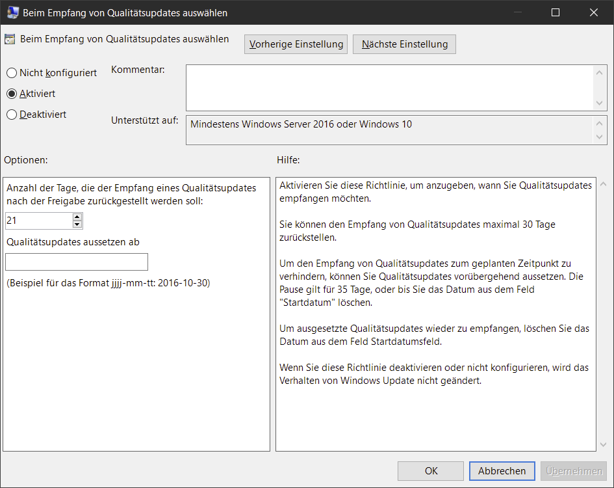Image resolution: width=614 pixels, height=488 pixels.
Task: Click the Qualitätsupdates aussetzen ab date field
Action: click(x=77, y=262)
